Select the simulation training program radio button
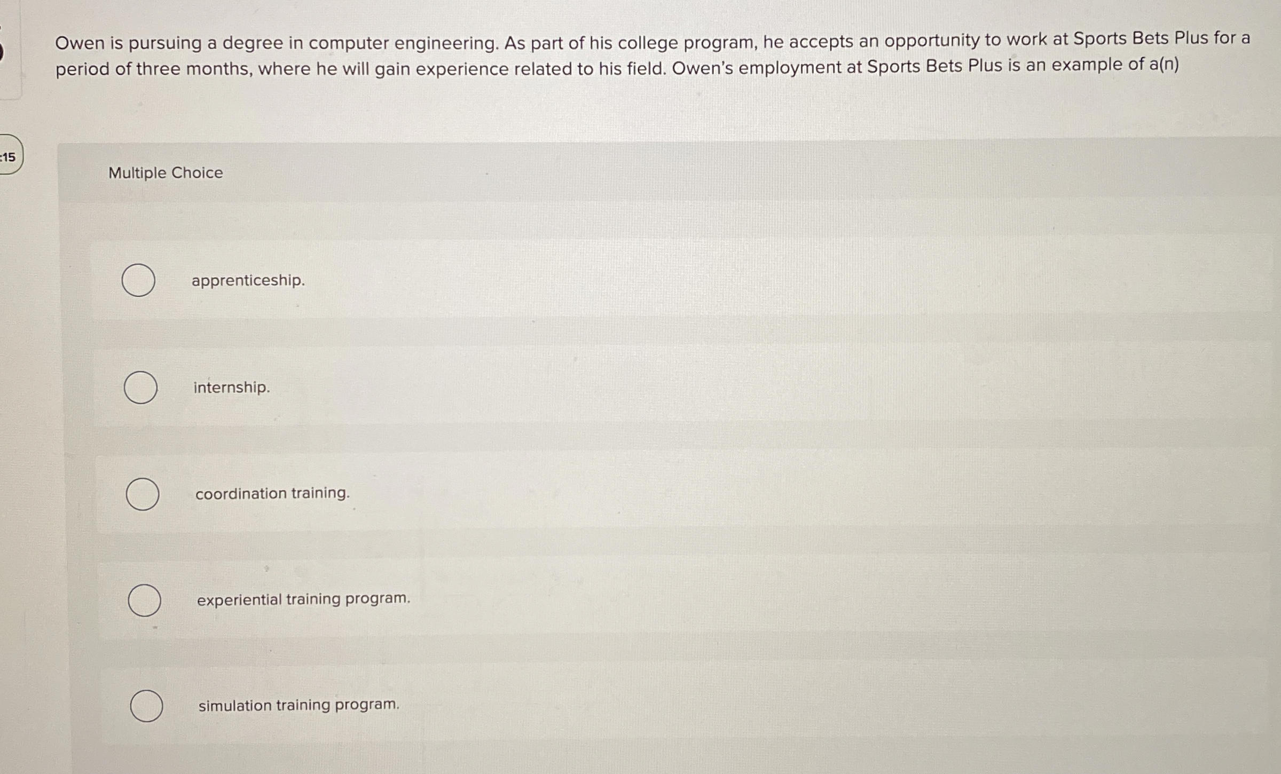Image resolution: width=1281 pixels, height=774 pixels. tap(145, 706)
